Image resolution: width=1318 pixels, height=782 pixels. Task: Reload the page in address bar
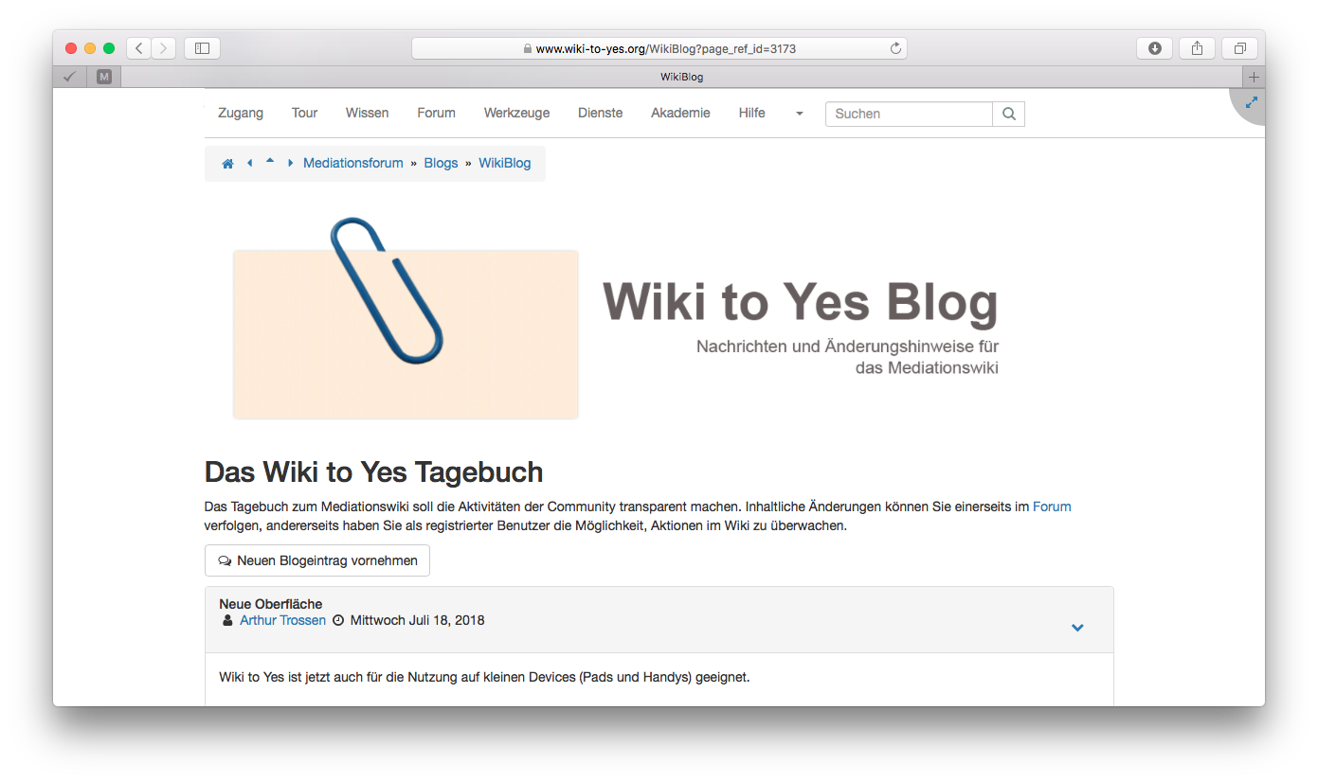click(894, 48)
